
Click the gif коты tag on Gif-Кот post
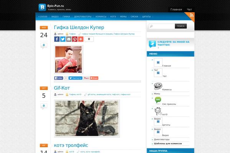pyautogui.click(x=92, y=94)
